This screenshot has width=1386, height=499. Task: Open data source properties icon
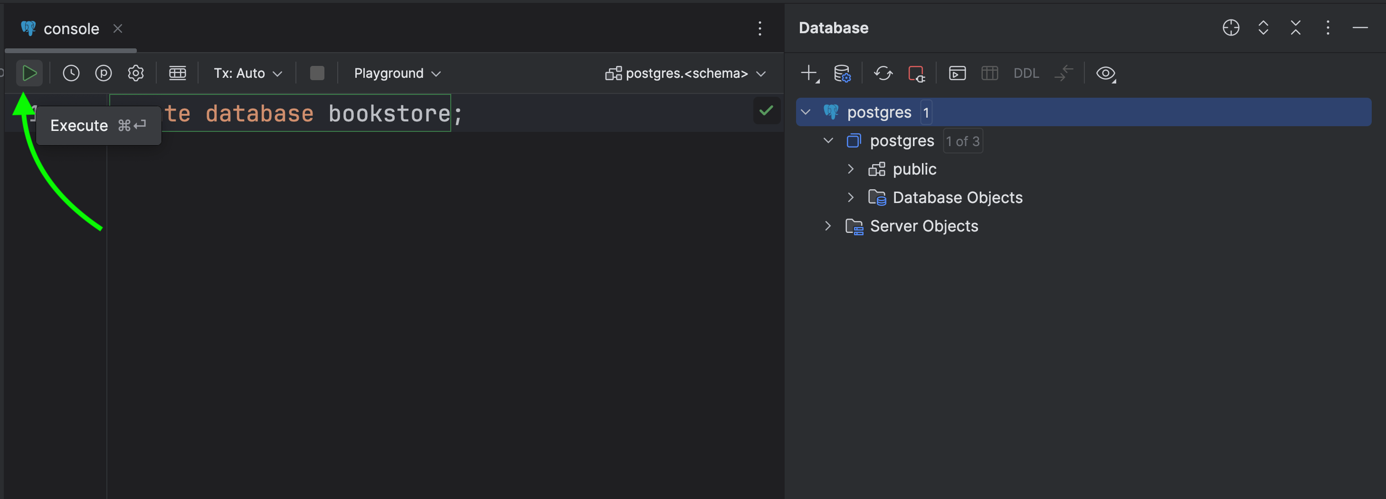coord(842,73)
